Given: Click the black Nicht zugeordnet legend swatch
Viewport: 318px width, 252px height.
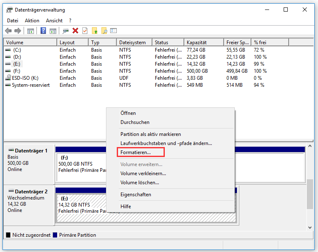Looking at the screenshot, I should point(8,235).
